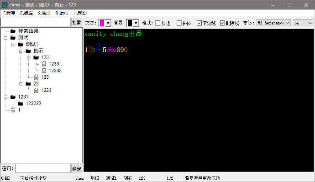Click the 搜索结果 folder icon

pos(13,31)
